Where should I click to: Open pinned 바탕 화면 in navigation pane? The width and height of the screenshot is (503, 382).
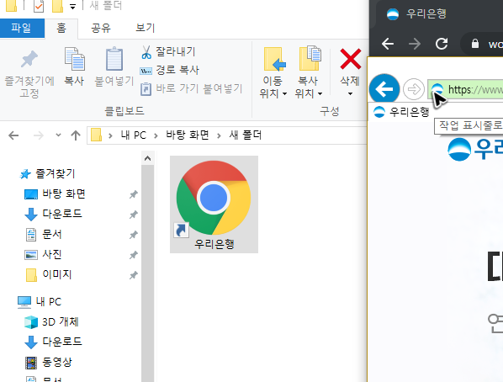click(55, 194)
